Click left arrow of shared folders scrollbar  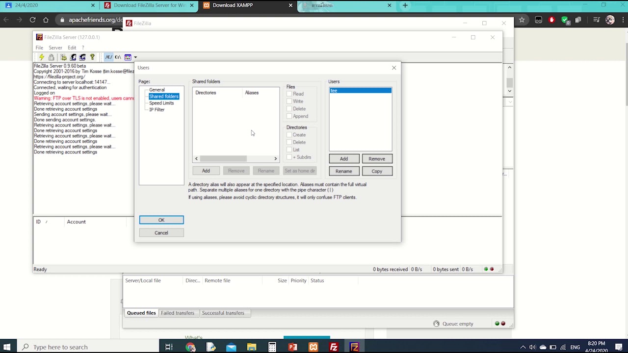[196, 159]
